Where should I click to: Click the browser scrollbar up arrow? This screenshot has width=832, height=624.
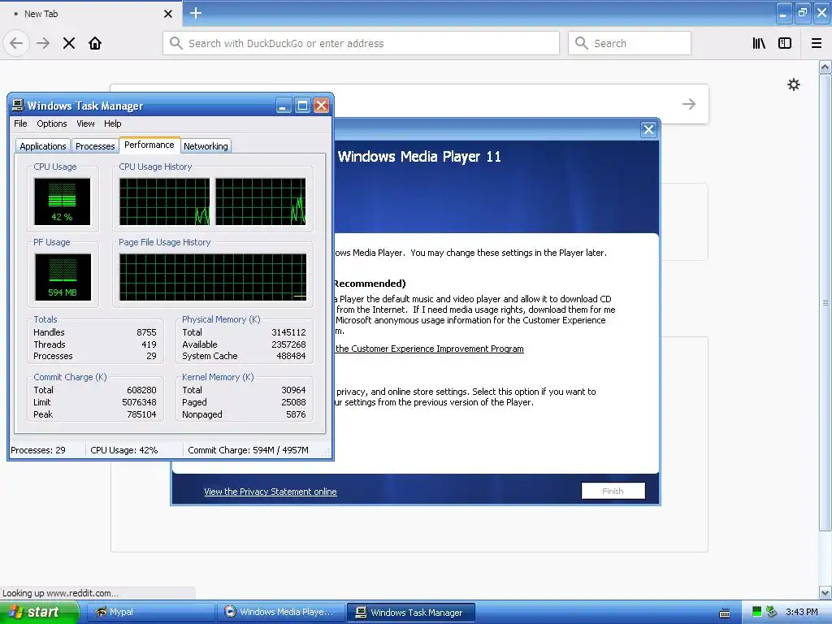[825, 67]
